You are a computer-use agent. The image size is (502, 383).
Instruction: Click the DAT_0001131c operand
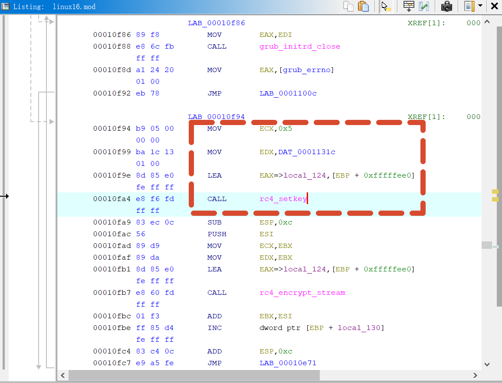[307, 152]
